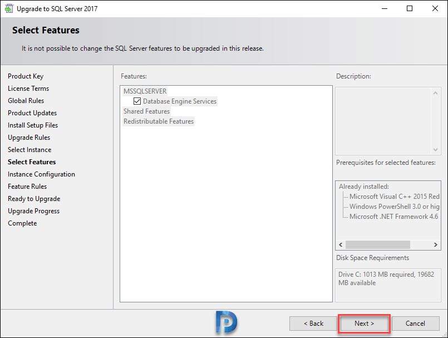Open the License Terms step
This screenshot has height=338, width=448.
[x=28, y=89]
